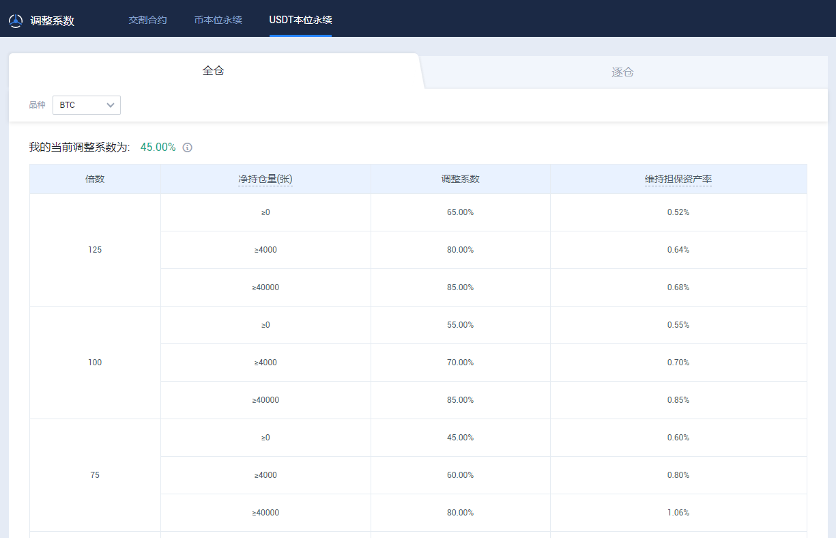The width and height of the screenshot is (836, 538).
Task: Click the 调整系数 column header in table
Action: pyautogui.click(x=460, y=179)
